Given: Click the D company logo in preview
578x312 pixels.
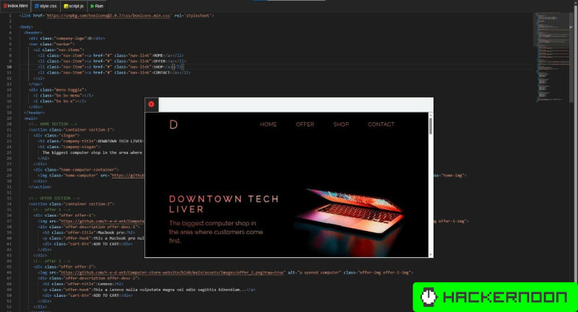Looking at the screenshot, I should pyautogui.click(x=173, y=124).
